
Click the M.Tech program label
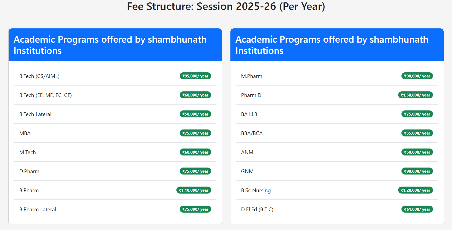[x=27, y=152]
